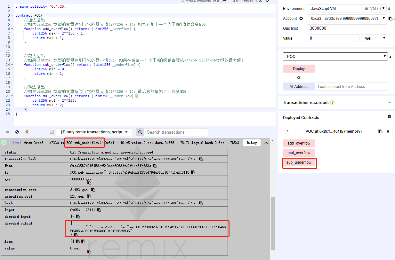Viewport: 395px width, 260px height.
Task: Click the 'uint256 mul = 2**255;' code line
Action: (54, 100)
